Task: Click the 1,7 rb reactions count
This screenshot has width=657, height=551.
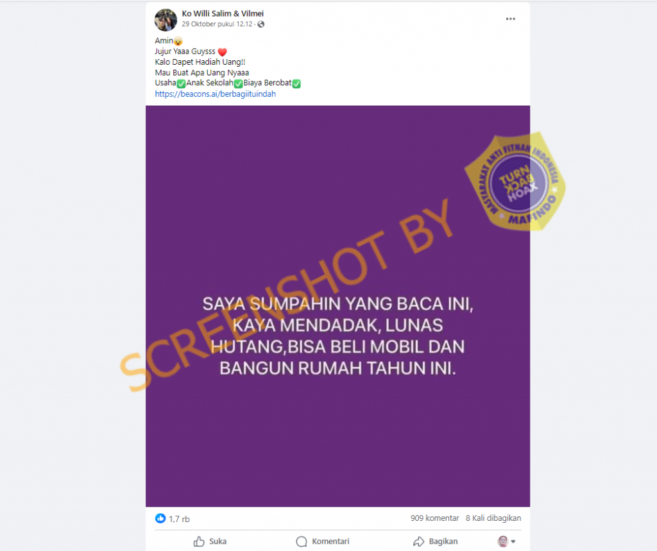Action: point(180,519)
